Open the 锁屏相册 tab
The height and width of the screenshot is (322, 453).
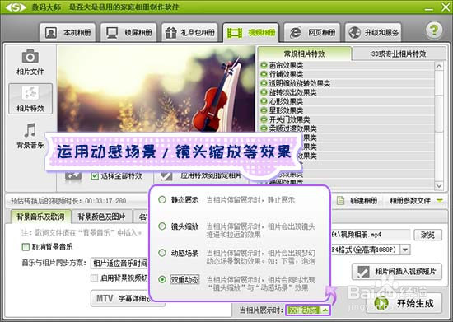128,32
